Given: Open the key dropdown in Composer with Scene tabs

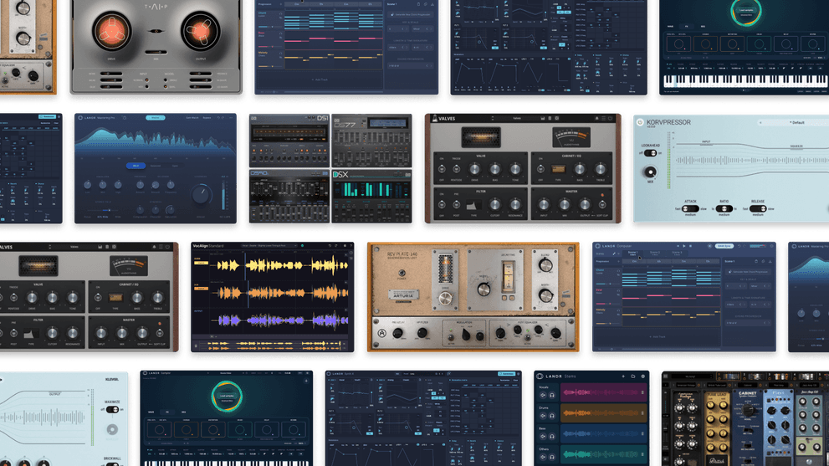Looking at the screenshot, I should tap(736, 286).
